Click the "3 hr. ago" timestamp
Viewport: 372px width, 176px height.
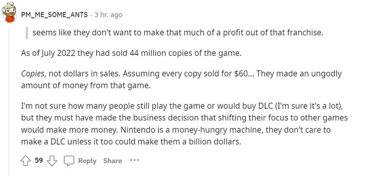pyautogui.click(x=108, y=14)
